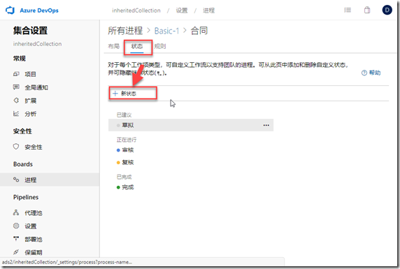
Task: Click the plus icon of 新状态
Action: click(115, 94)
